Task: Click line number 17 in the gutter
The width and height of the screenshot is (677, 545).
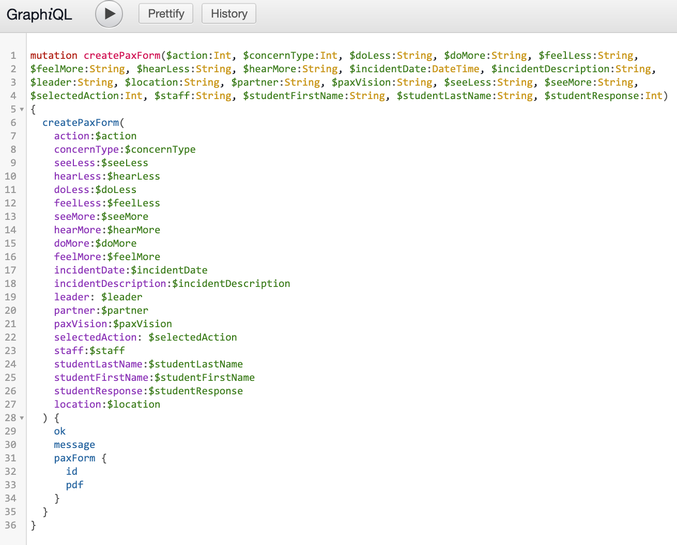Action: pyautogui.click(x=11, y=270)
